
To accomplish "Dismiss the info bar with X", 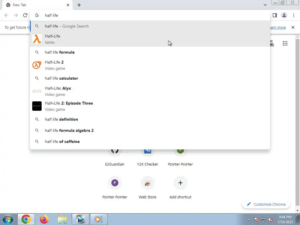I will click(x=293, y=27).
